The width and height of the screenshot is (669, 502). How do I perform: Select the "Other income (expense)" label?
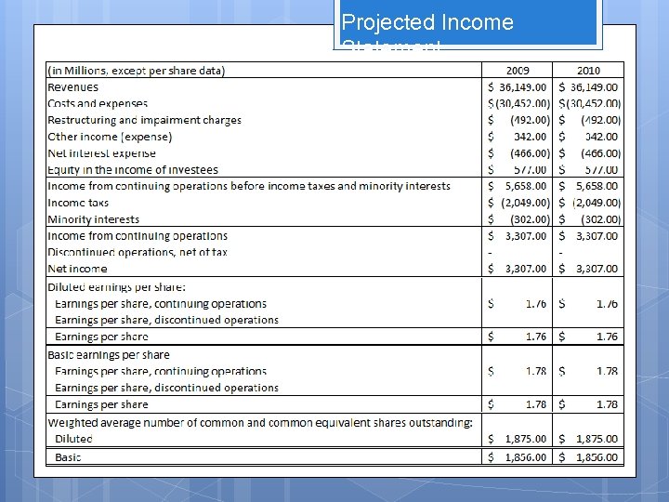pos(110,137)
